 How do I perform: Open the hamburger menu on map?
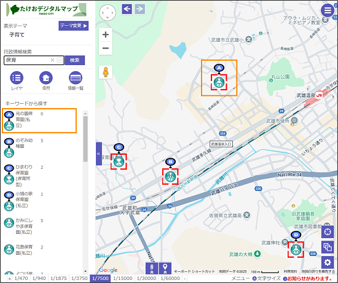pyautogui.click(x=328, y=10)
